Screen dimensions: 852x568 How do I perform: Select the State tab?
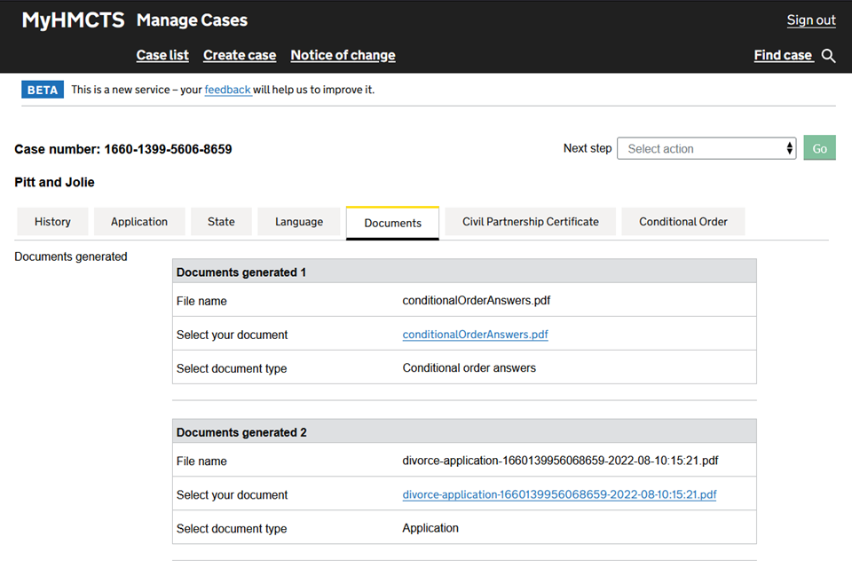[x=221, y=222]
